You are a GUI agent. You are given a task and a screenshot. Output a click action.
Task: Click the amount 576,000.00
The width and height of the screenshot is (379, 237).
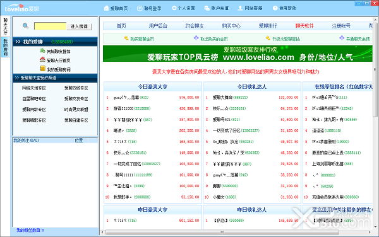click(x=189, y=98)
